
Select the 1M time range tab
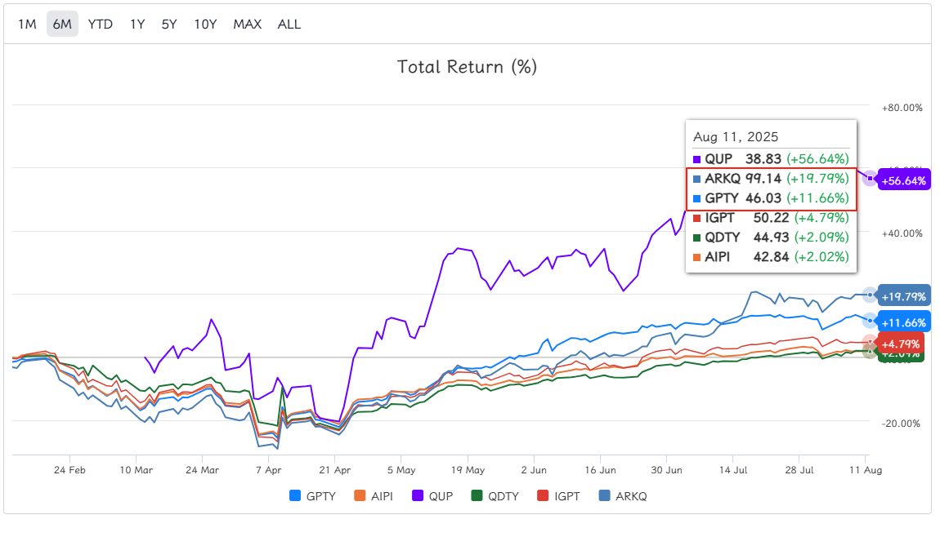click(27, 24)
